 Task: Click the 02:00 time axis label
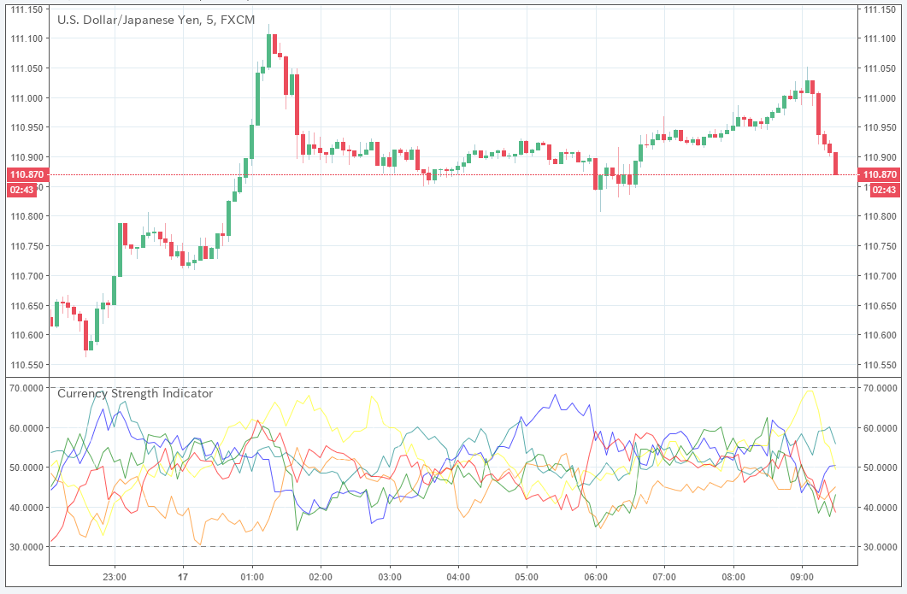[x=321, y=577]
